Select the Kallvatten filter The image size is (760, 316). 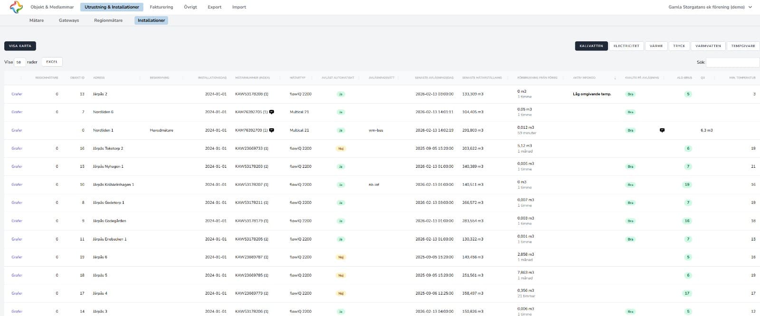(591, 46)
